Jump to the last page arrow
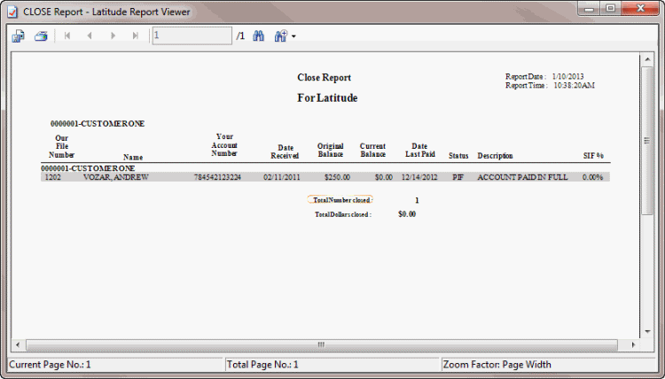 (x=135, y=36)
